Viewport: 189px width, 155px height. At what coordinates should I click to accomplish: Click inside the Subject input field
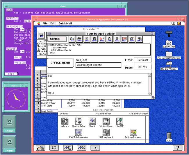coord(98,65)
